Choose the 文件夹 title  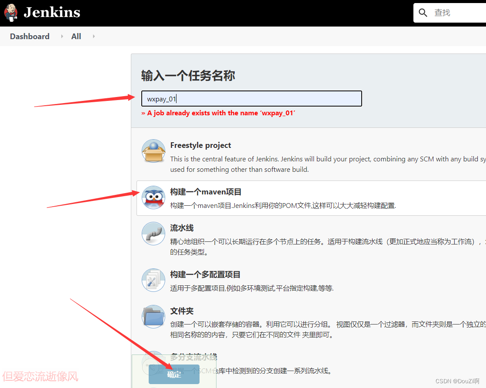pos(182,311)
